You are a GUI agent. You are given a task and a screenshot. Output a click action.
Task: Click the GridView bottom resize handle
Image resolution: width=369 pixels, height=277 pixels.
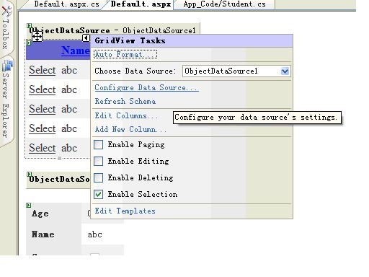[x=60, y=158]
